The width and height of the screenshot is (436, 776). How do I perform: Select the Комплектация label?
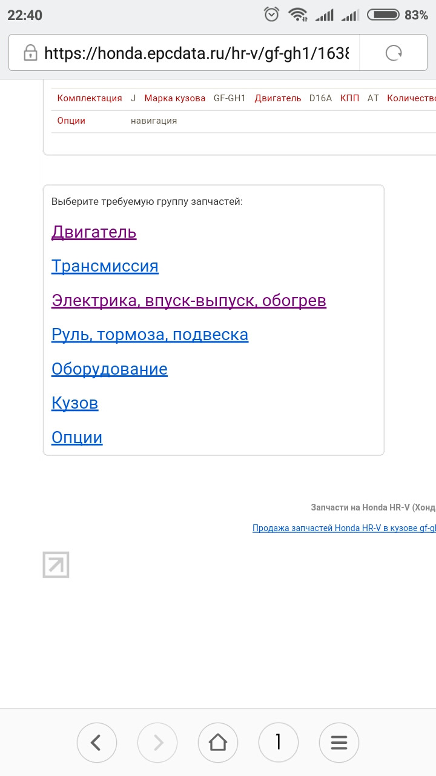pyautogui.click(x=90, y=98)
